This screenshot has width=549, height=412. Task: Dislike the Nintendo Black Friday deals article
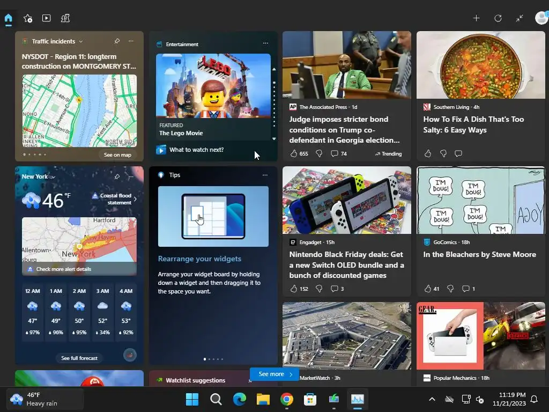319,289
